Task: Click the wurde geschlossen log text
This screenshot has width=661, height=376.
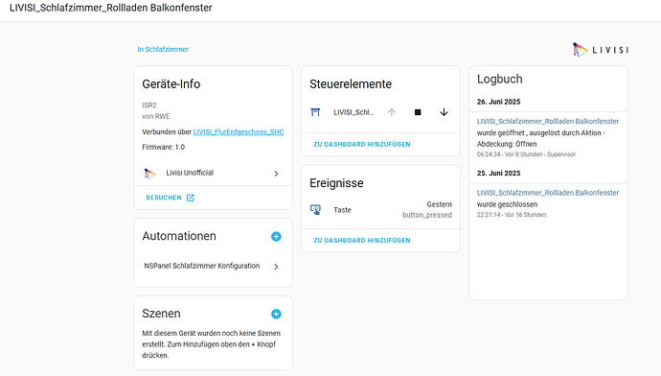Action: coord(507,204)
